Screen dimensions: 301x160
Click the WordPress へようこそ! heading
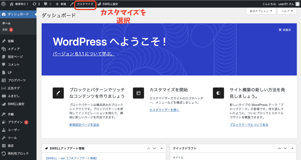110,42
